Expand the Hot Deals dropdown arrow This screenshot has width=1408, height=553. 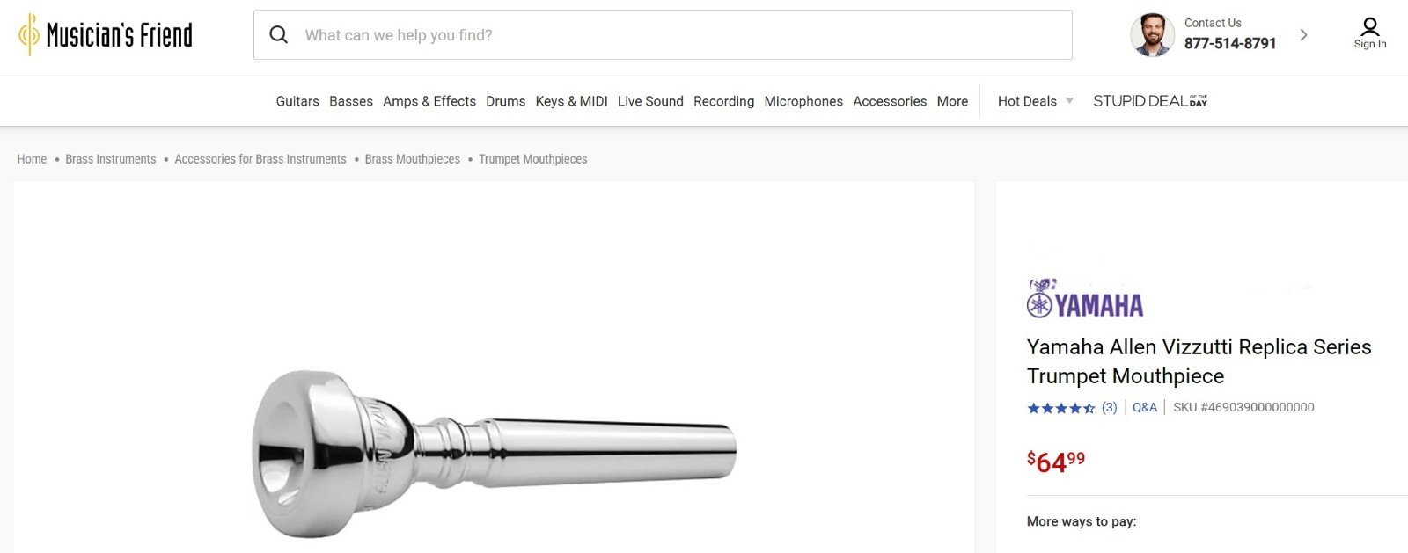point(1069,101)
